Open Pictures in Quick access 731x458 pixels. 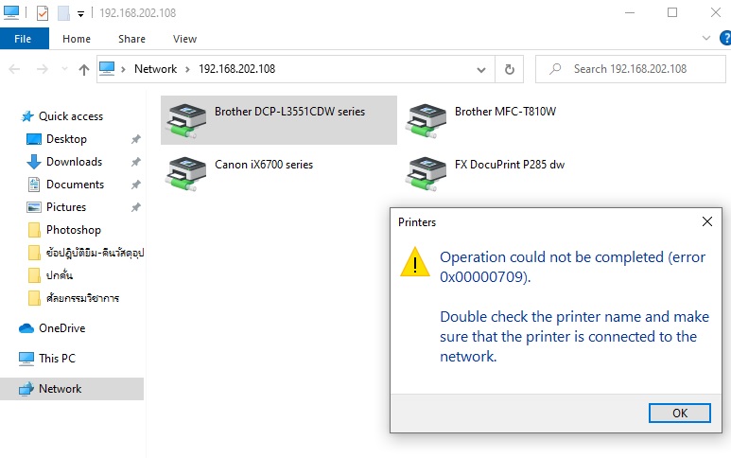[66, 207]
